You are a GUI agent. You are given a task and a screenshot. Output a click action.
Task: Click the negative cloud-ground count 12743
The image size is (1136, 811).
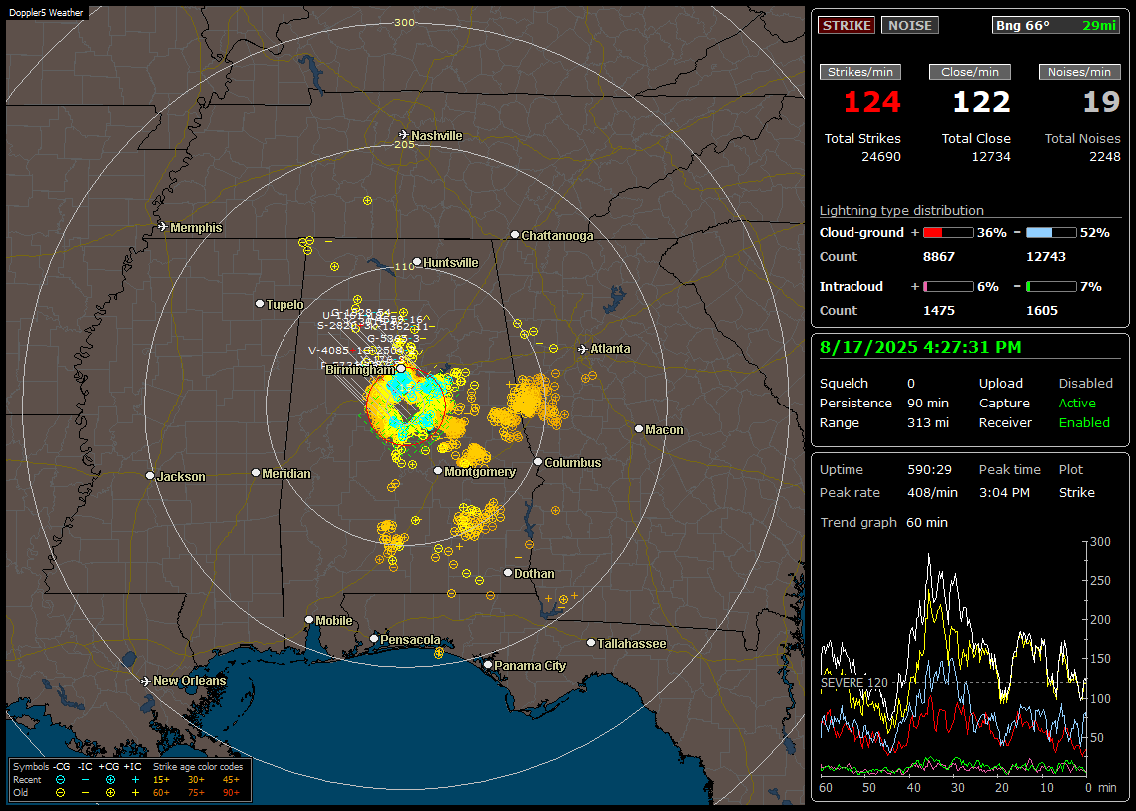pos(1046,257)
